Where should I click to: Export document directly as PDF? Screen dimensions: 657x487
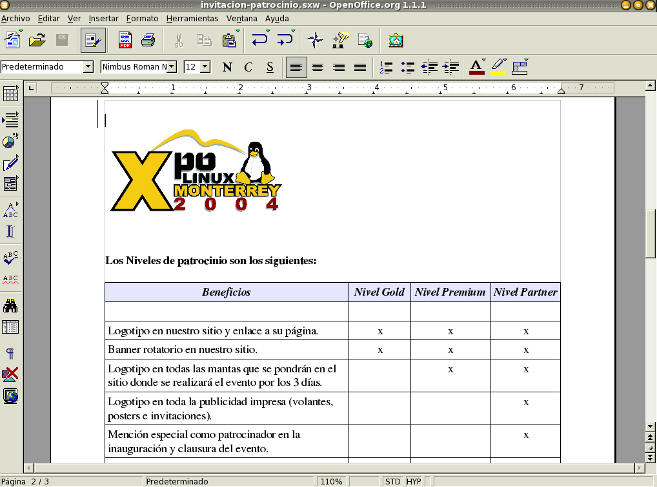coord(125,41)
